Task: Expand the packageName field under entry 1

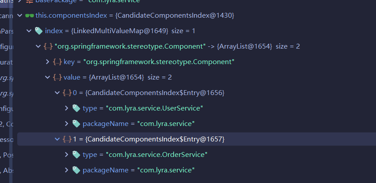Action: (67, 170)
